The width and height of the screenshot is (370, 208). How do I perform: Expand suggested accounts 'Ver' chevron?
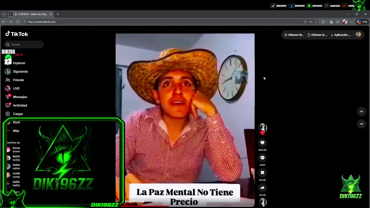(8, 192)
